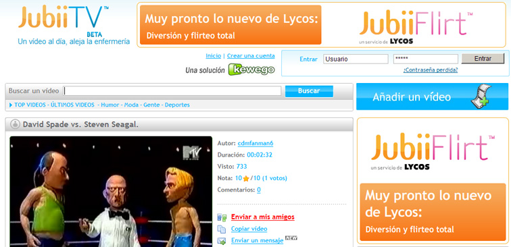Open the TOP VIDEOS menu item
Screen dimensions: 511x247
[30, 105]
